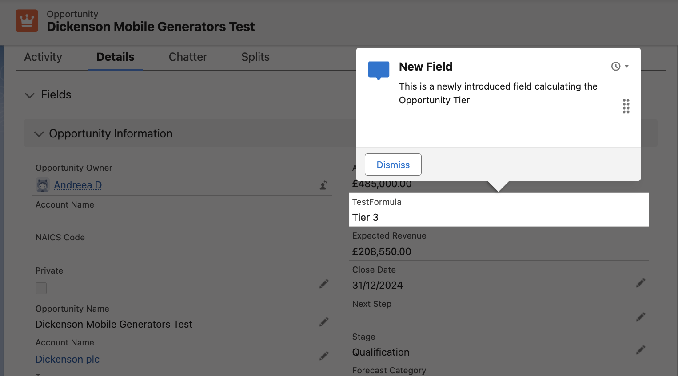Edit Account Name Dickenson plc pencil icon
The image size is (678, 376).
324,356
